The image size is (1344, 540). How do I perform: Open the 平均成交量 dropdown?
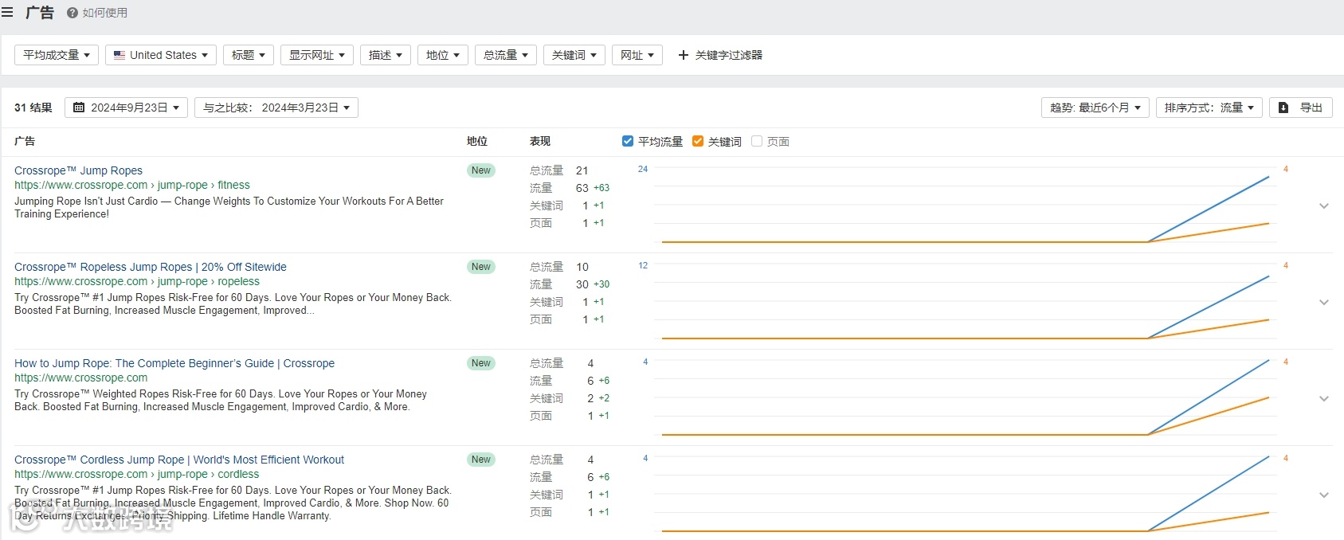[57, 55]
